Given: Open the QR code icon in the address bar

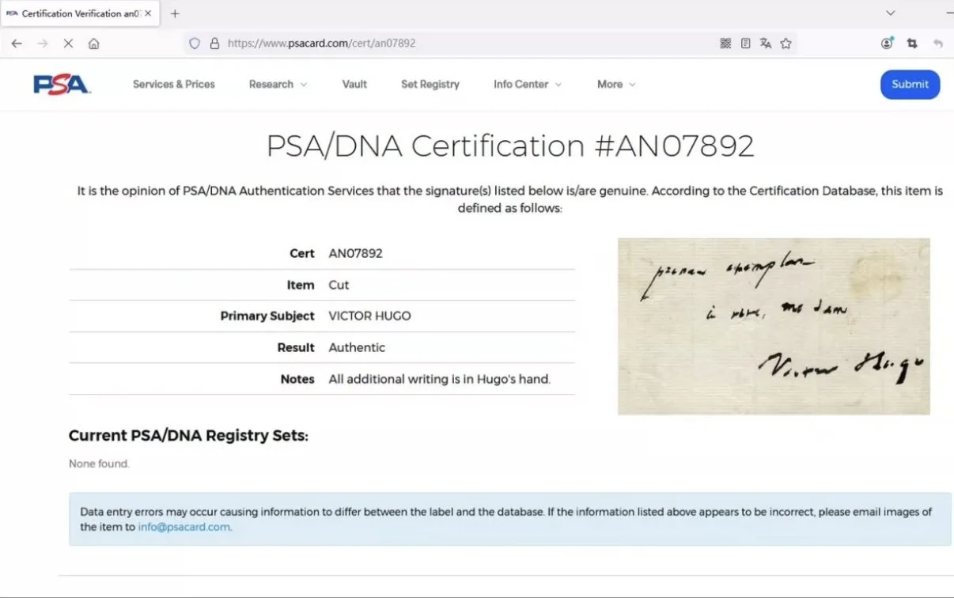Looking at the screenshot, I should pos(725,44).
